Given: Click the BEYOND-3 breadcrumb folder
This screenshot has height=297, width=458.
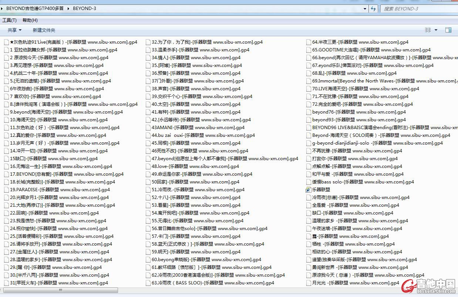Looking at the screenshot, I should coord(84,9).
